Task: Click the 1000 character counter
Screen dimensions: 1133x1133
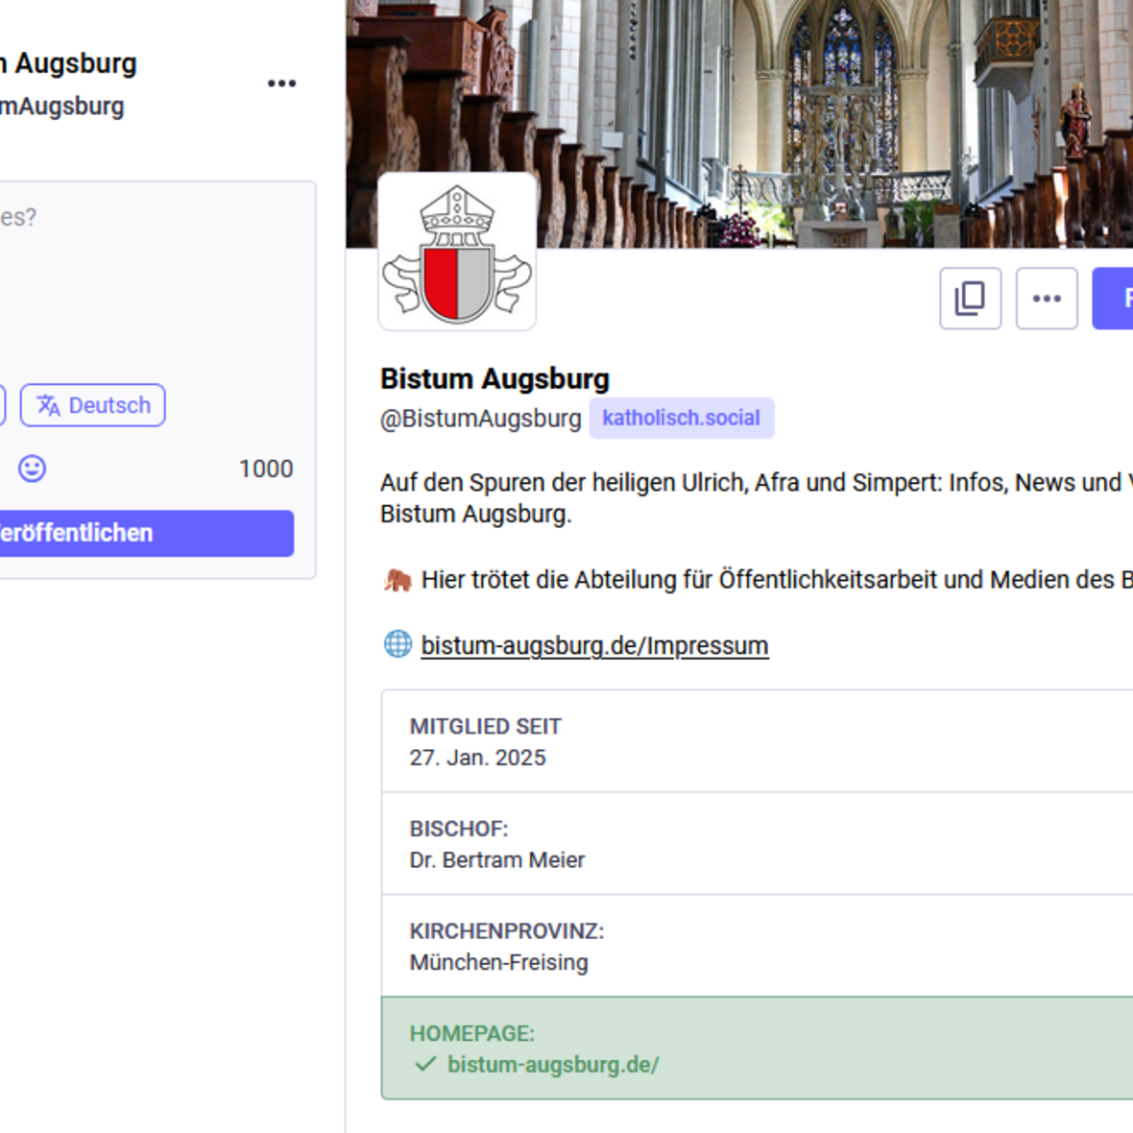Action: coord(266,469)
